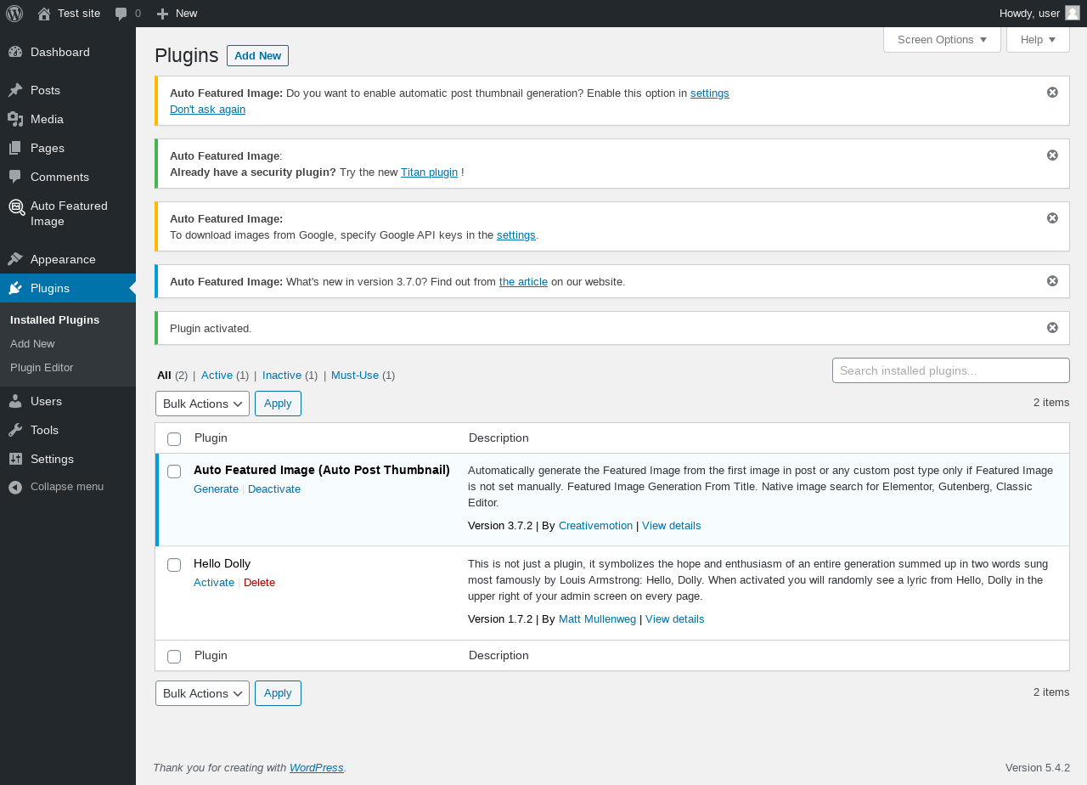Open the top Bulk Actions dropdown
This screenshot has width=1087, height=785.
202,404
